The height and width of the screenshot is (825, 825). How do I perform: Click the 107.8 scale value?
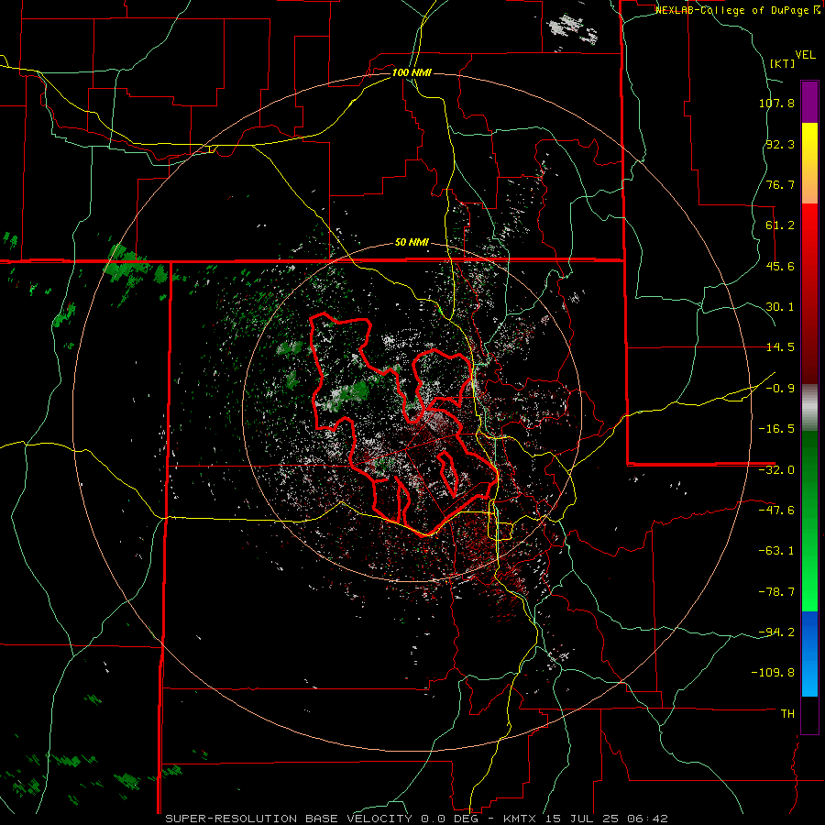776,103
